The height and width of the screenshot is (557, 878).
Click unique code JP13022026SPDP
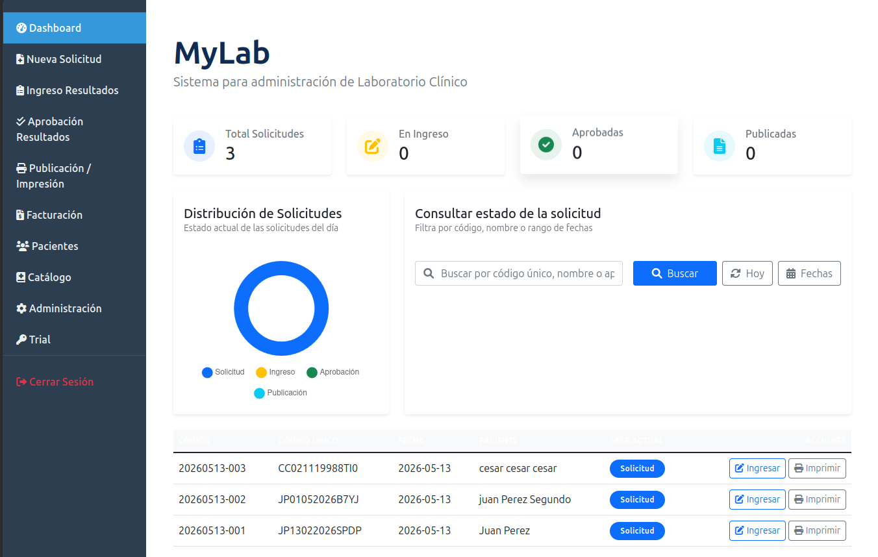(320, 530)
